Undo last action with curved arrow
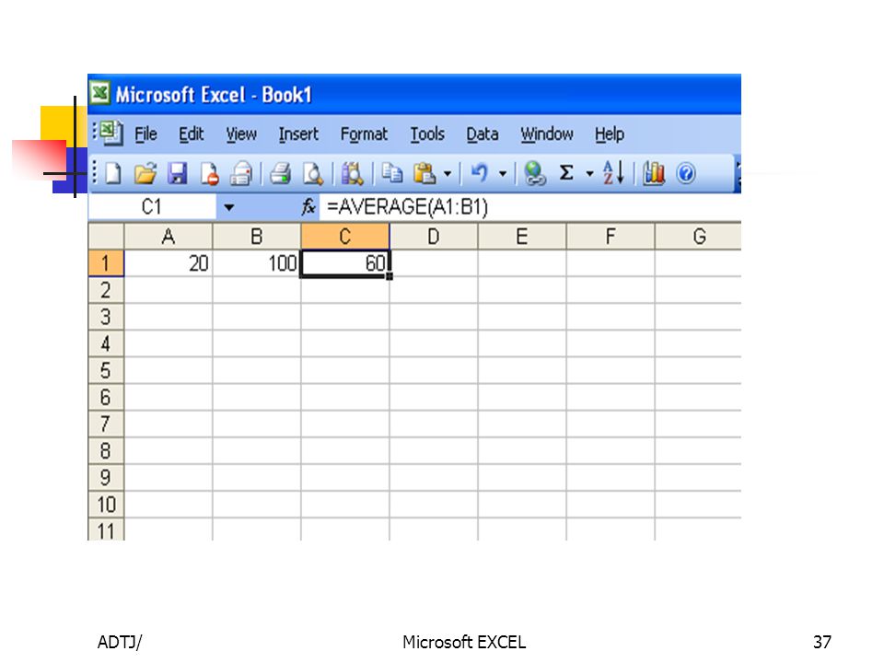 pyautogui.click(x=479, y=172)
